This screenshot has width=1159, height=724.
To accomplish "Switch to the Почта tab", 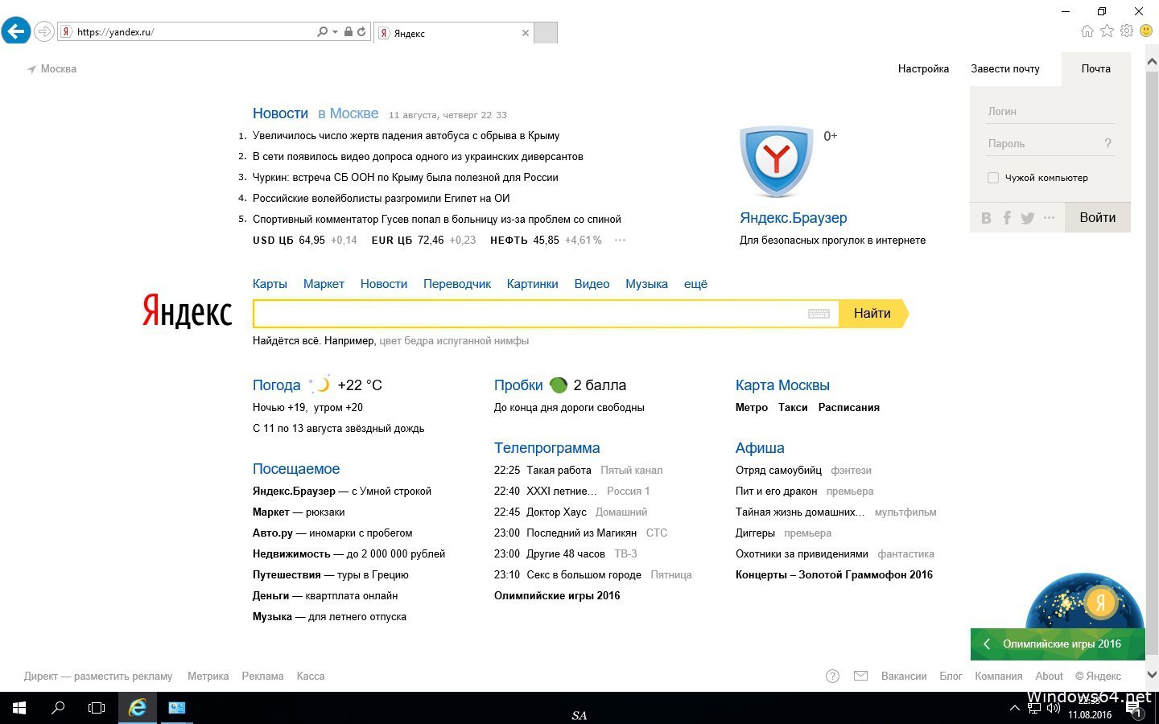I will click(x=1095, y=69).
